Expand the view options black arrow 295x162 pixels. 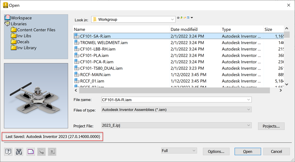coord(192,18)
